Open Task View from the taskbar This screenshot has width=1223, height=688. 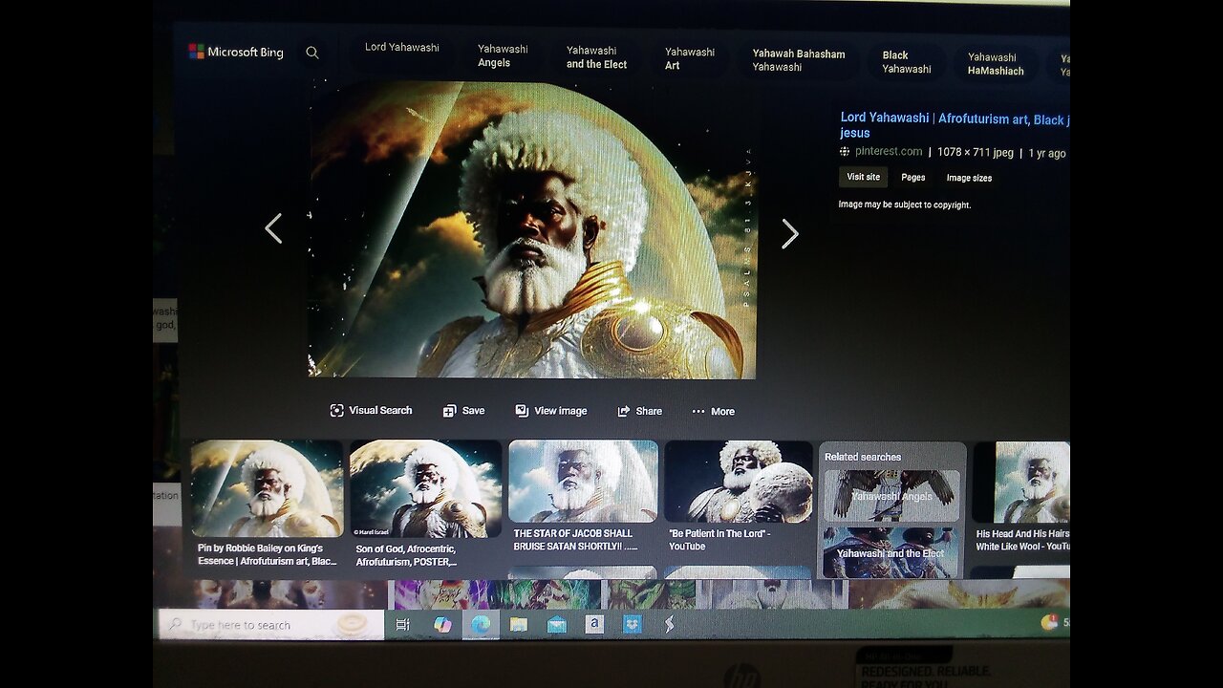tap(402, 625)
